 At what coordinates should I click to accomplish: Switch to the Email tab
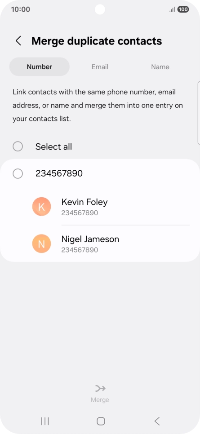pos(100,66)
